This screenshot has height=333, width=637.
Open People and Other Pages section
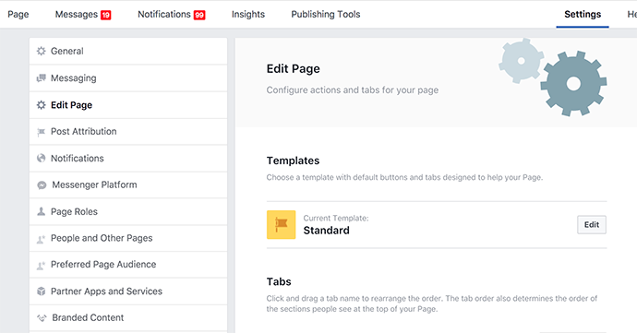pos(128,238)
